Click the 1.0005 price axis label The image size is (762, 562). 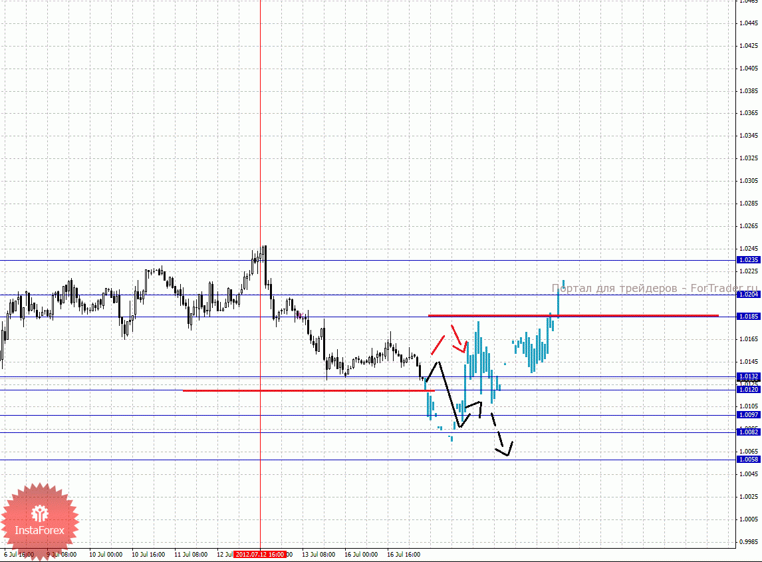pos(749,519)
